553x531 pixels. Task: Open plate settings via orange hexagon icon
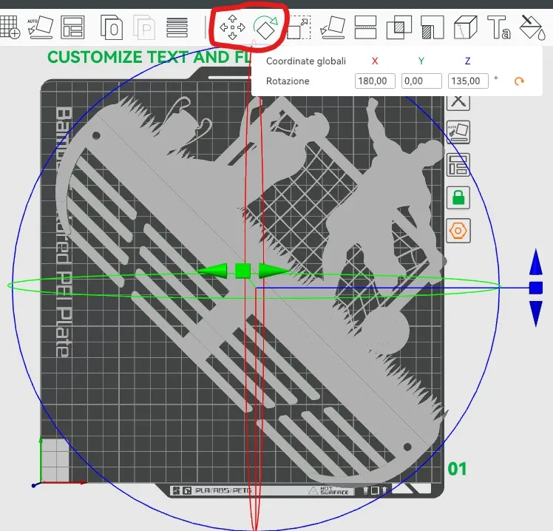click(x=458, y=231)
